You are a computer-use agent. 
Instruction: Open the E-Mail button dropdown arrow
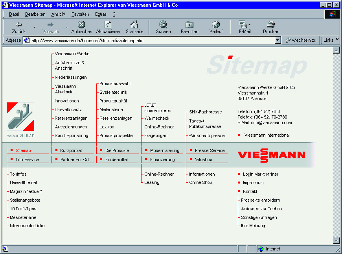[x=249, y=24]
